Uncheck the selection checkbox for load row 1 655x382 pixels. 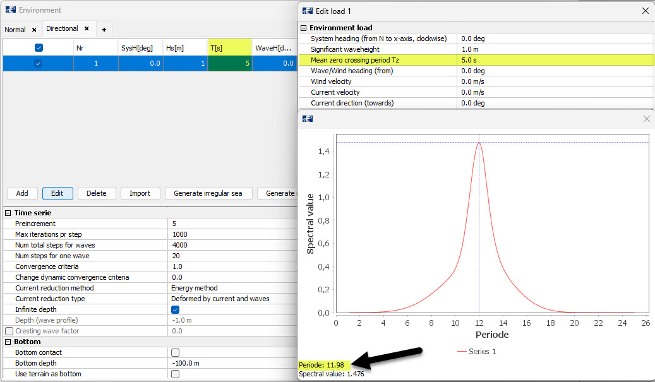click(39, 63)
